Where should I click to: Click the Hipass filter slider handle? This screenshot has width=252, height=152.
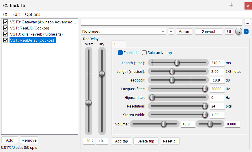(152, 97)
